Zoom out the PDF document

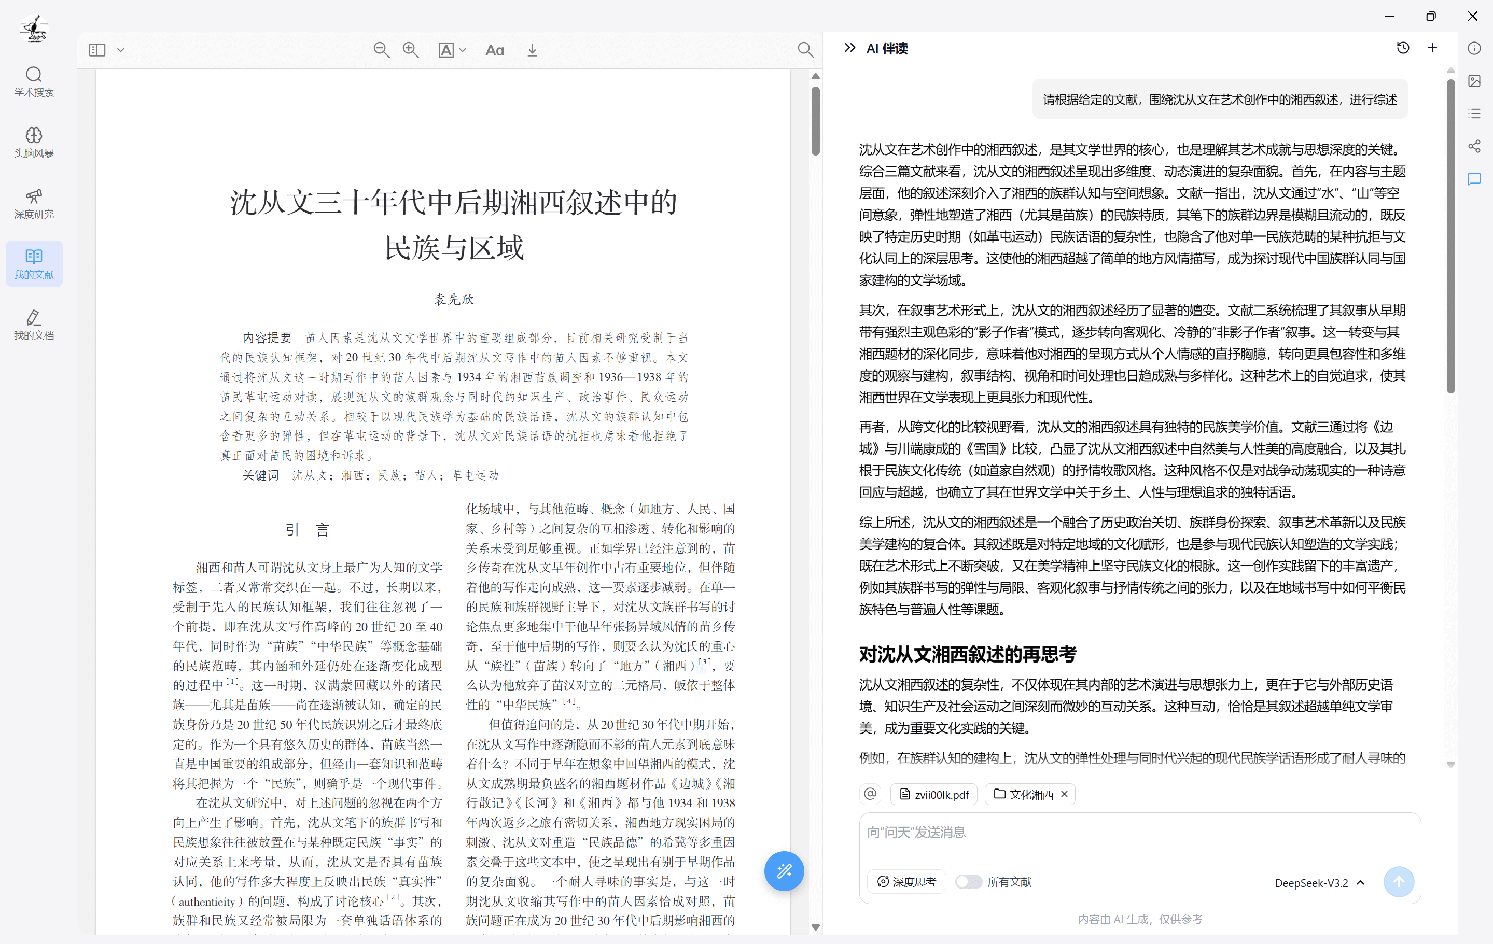click(x=381, y=50)
